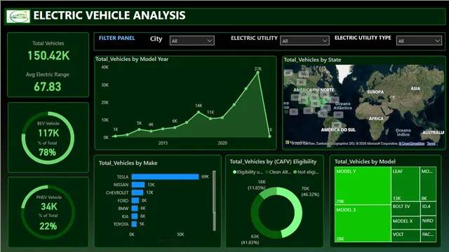Click the 'Not eligi...' legend item
Image resolution: width=449 pixels, height=252 pixels.
coord(306,172)
